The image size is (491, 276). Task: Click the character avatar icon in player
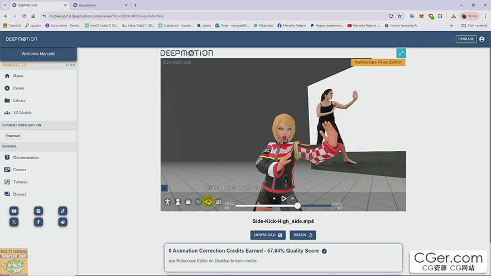(178, 202)
